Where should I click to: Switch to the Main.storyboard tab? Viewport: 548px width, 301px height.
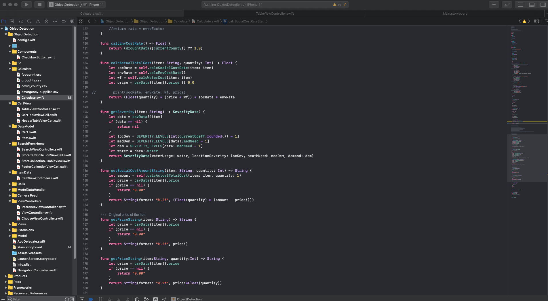pyautogui.click(x=455, y=14)
